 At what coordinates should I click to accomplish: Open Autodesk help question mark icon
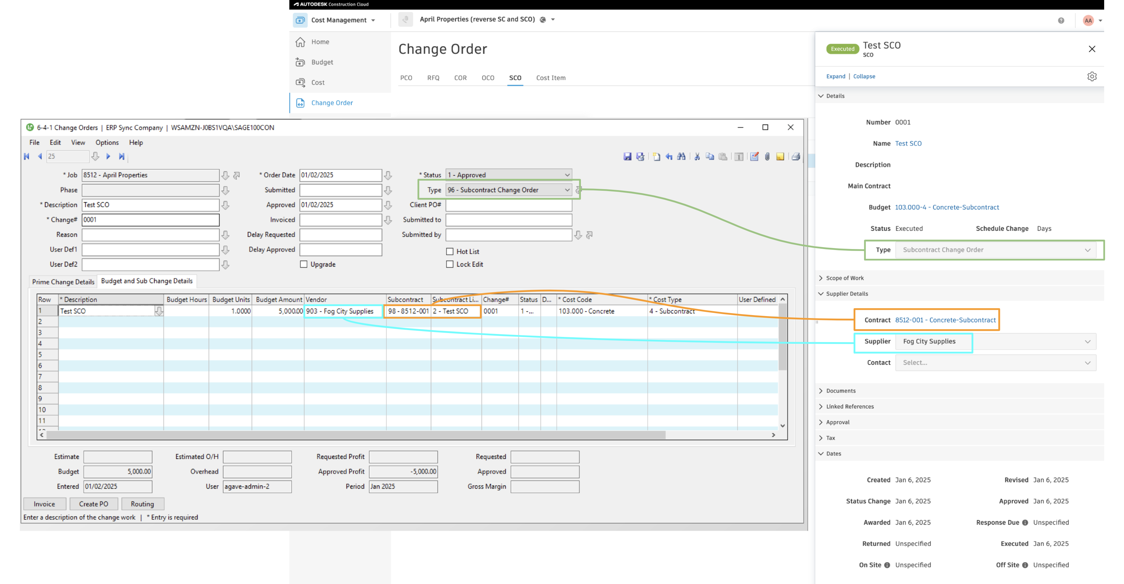1061,21
